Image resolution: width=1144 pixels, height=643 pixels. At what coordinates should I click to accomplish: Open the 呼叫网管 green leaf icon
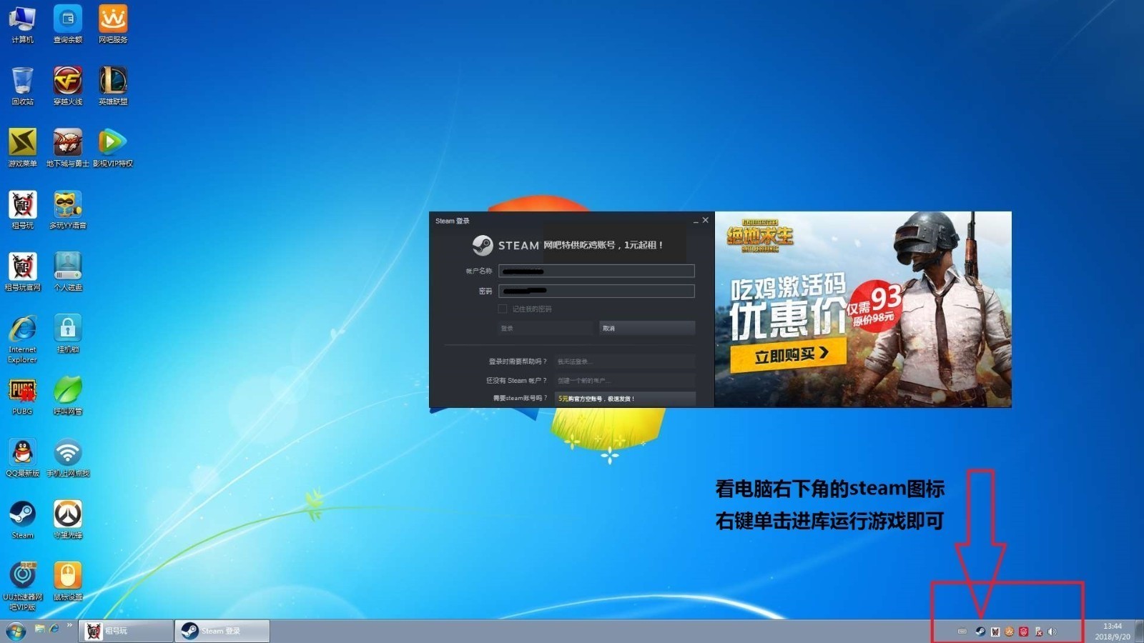[x=68, y=396]
